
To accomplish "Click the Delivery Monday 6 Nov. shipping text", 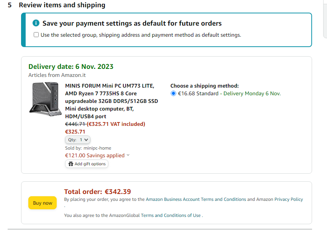I will pos(252,93).
